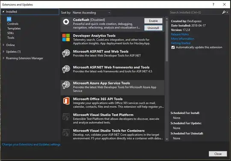Open the help question mark
The image size is (231, 161).
coord(213,4)
